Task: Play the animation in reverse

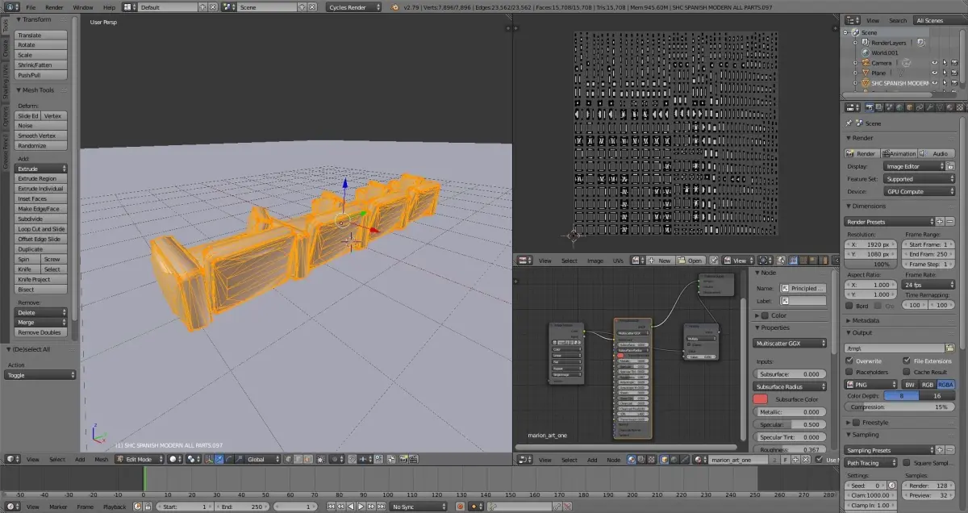Action: pyautogui.click(x=351, y=507)
